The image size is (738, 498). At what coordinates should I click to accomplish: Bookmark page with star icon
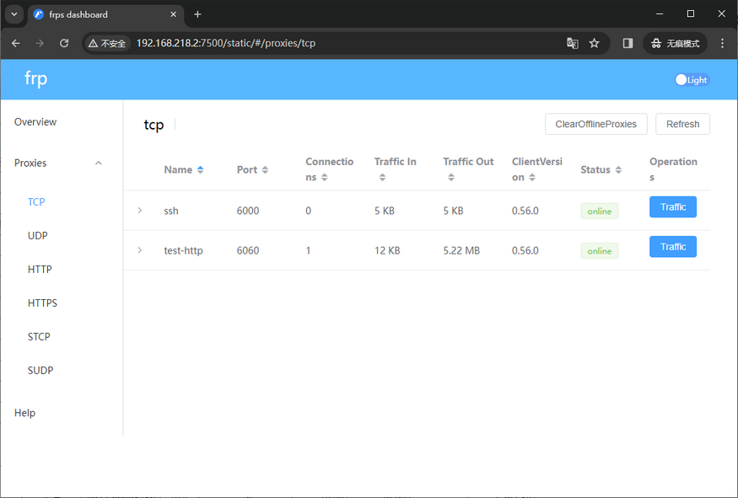[595, 43]
